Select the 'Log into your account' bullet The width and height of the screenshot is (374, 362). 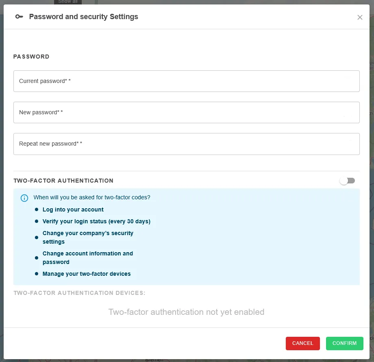click(73, 209)
